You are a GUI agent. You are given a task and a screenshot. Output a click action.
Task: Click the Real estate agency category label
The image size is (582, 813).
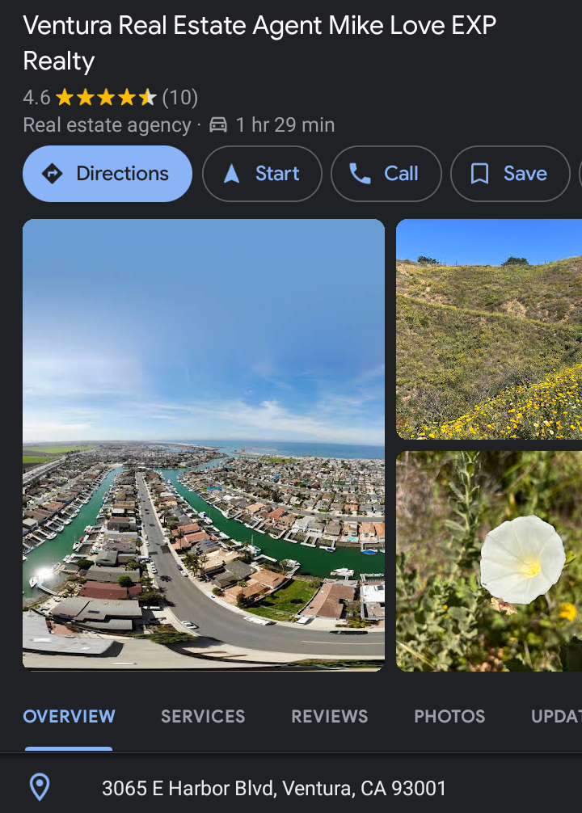[107, 125]
